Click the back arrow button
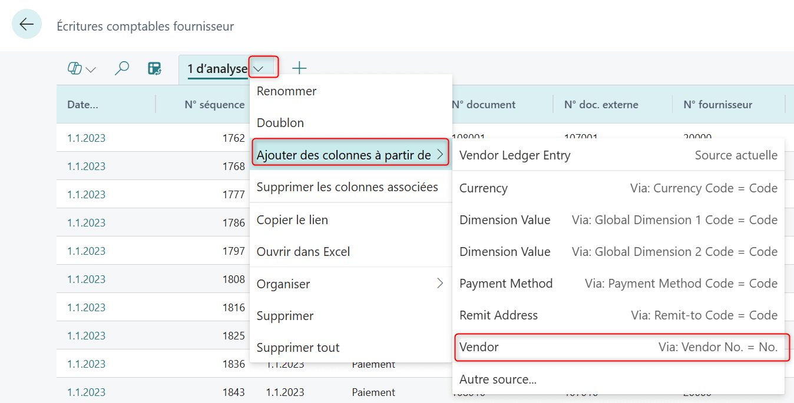 click(x=27, y=24)
